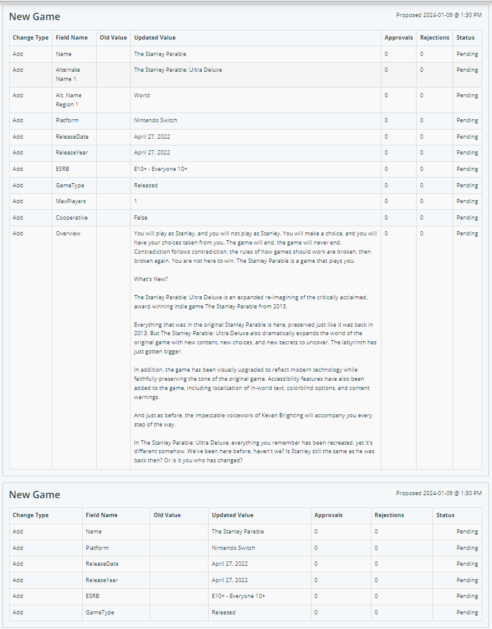Click the 'Alternate Name 1' field name

coord(68,74)
